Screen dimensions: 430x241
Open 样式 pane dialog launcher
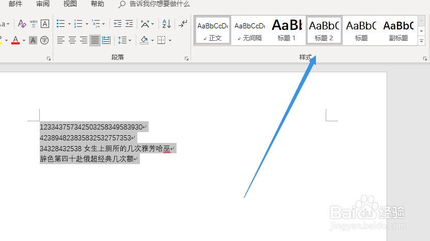pyautogui.click(x=425, y=58)
